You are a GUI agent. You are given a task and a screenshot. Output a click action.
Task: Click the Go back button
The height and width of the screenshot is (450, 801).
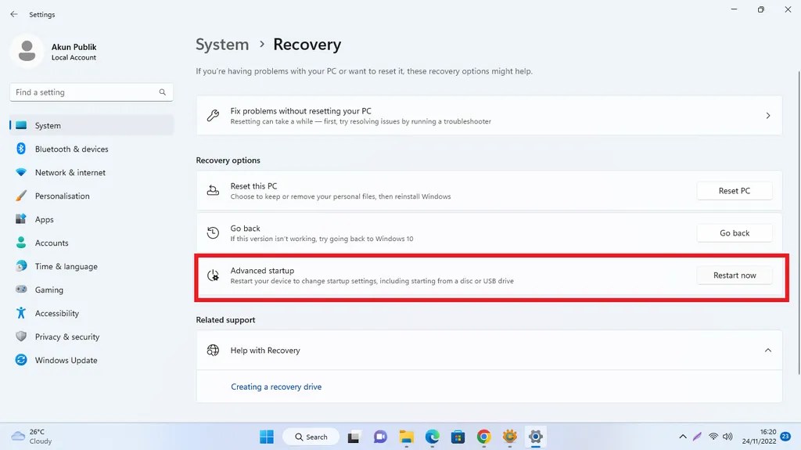click(x=734, y=233)
